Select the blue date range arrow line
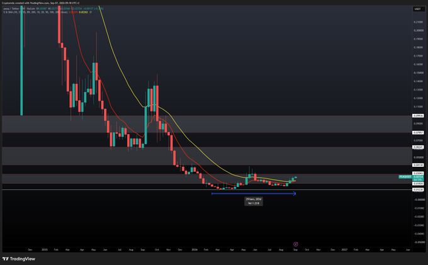The height and width of the screenshot is (265, 428). tap(254, 194)
